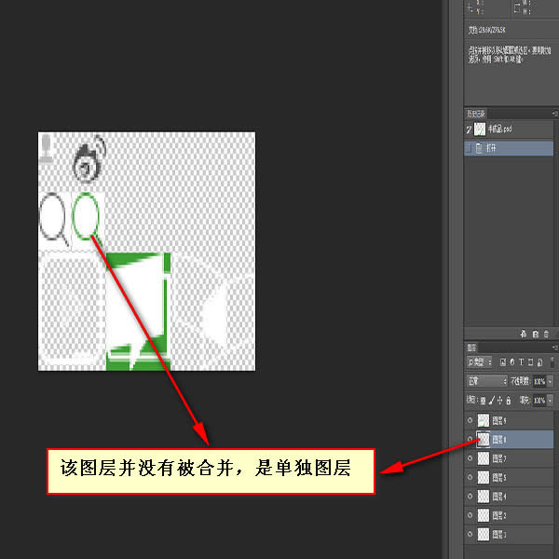Open the fill slider dropdown arrow
The height and width of the screenshot is (559, 559).
click(x=550, y=401)
